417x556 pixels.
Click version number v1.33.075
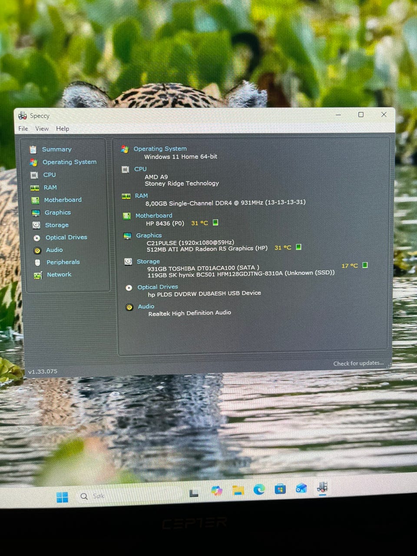point(43,371)
